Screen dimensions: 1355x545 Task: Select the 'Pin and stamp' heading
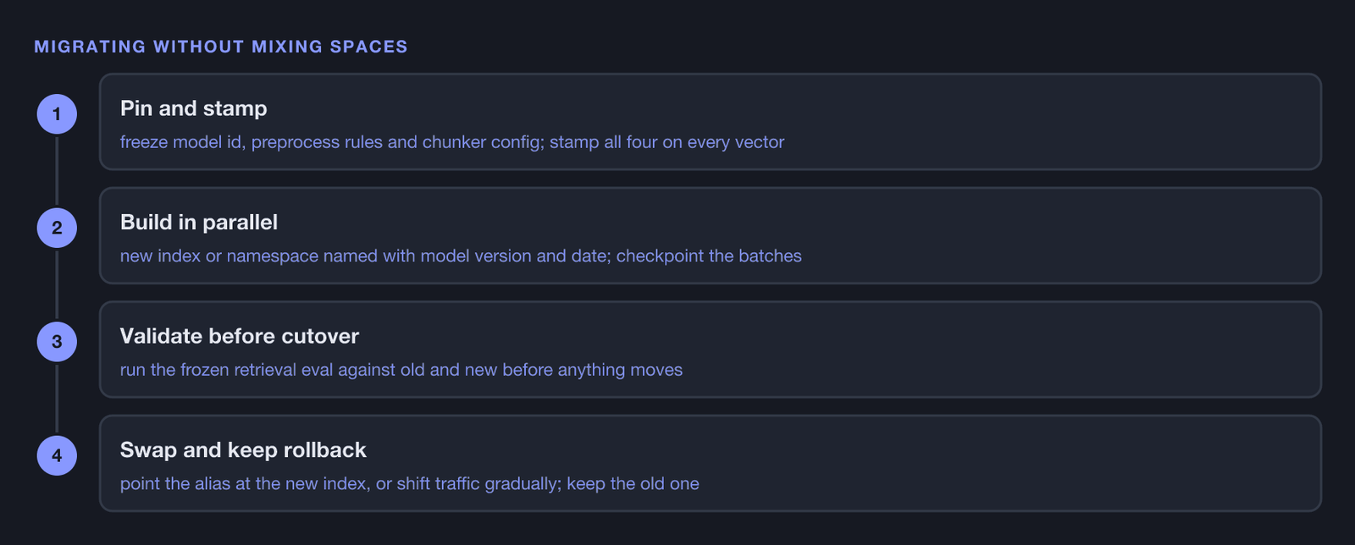[193, 108]
